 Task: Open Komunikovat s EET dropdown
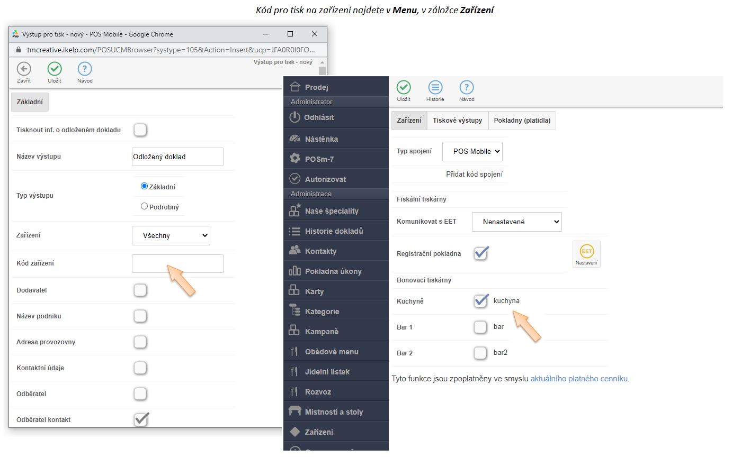click(x=516, y=222)
